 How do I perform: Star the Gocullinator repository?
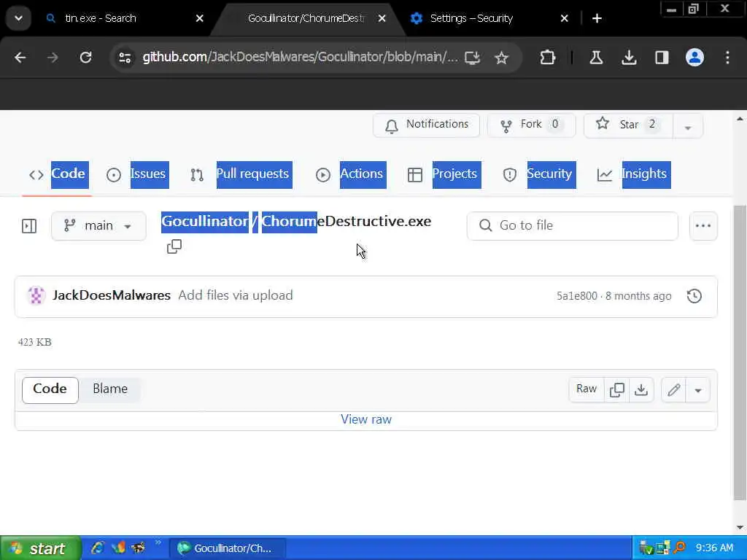(x=628, y=125)
